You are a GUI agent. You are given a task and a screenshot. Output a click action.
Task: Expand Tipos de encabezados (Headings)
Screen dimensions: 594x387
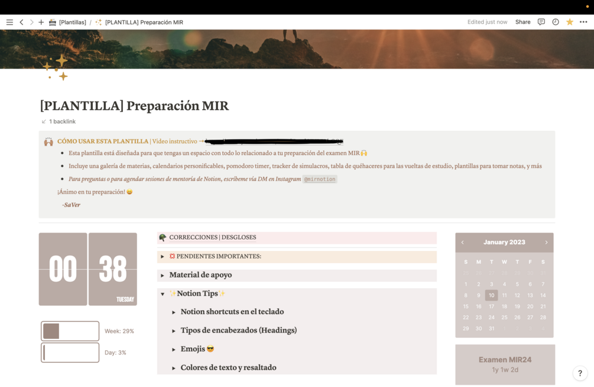click(x=174, y=331)
